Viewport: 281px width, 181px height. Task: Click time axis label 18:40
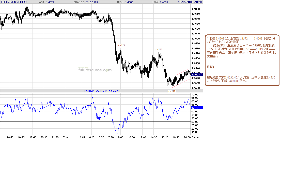click(33, 137)
